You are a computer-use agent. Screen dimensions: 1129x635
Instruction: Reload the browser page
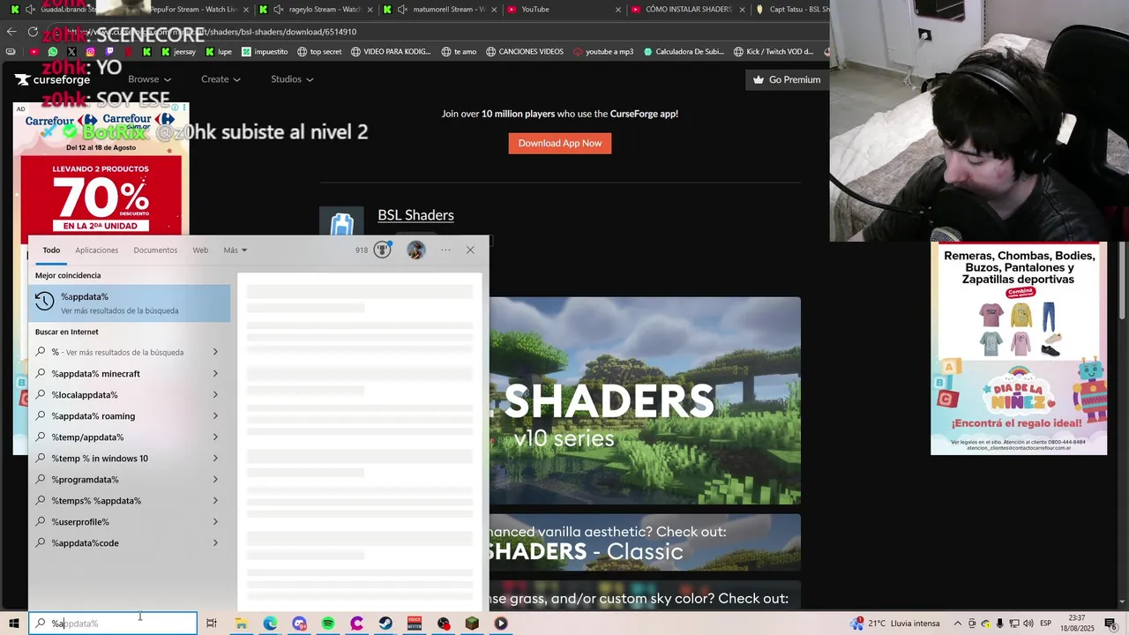click(33, 32)
